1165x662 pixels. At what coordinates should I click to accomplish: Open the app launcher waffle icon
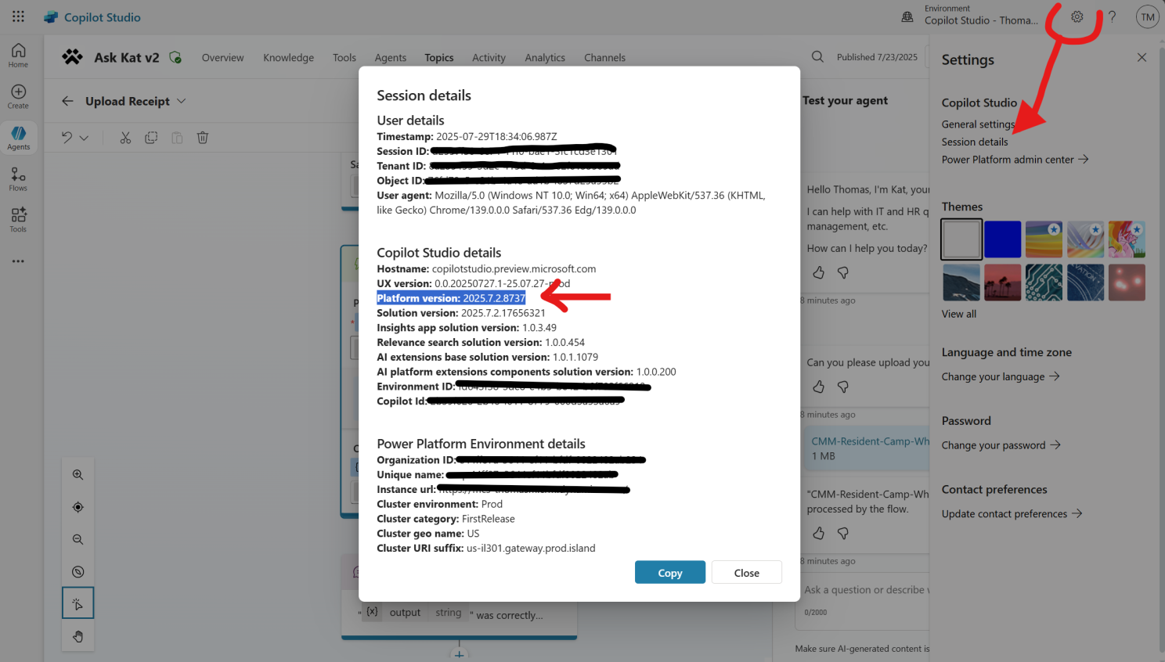18,16
